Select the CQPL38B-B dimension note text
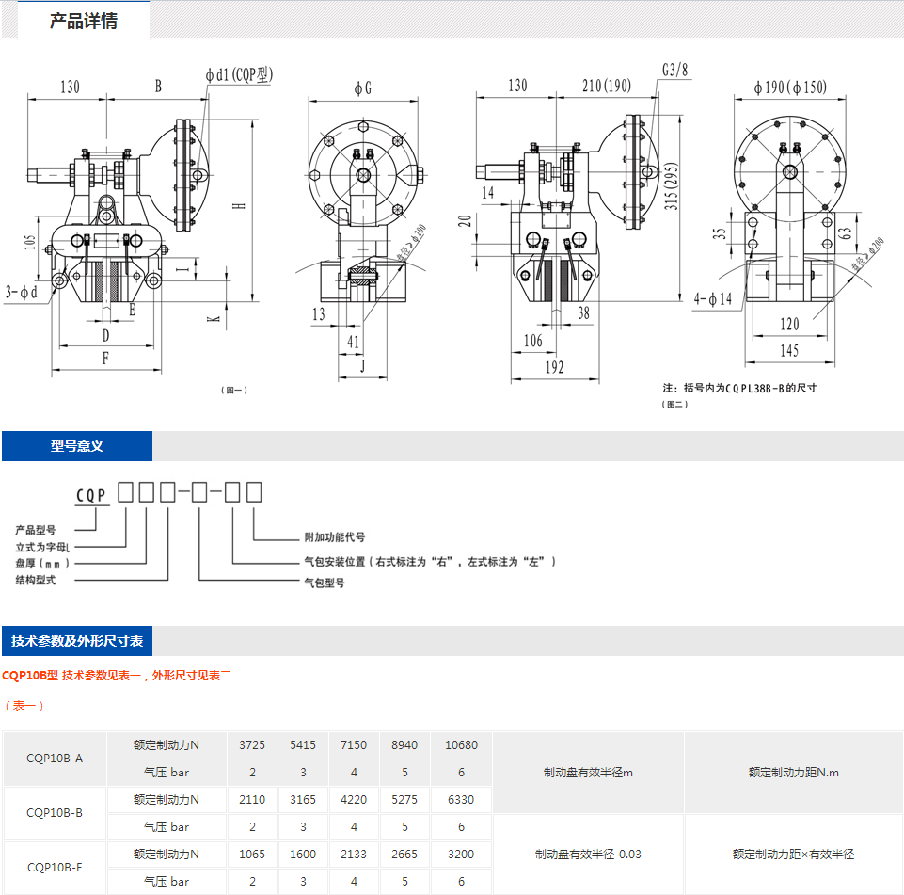 [x=739, y=388]
